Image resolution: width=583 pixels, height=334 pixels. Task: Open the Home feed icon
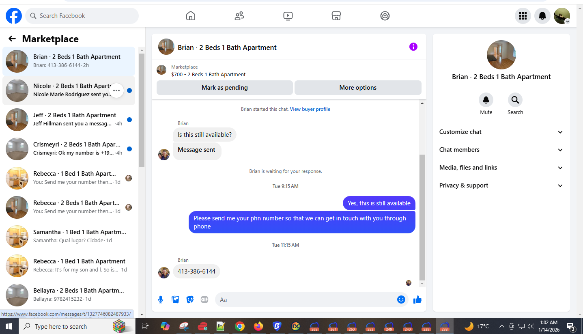click(191, 16)
